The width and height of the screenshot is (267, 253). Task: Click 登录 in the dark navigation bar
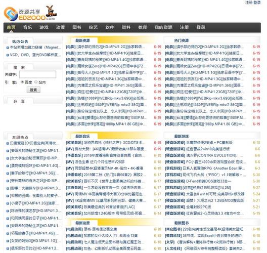click(201, 27)
